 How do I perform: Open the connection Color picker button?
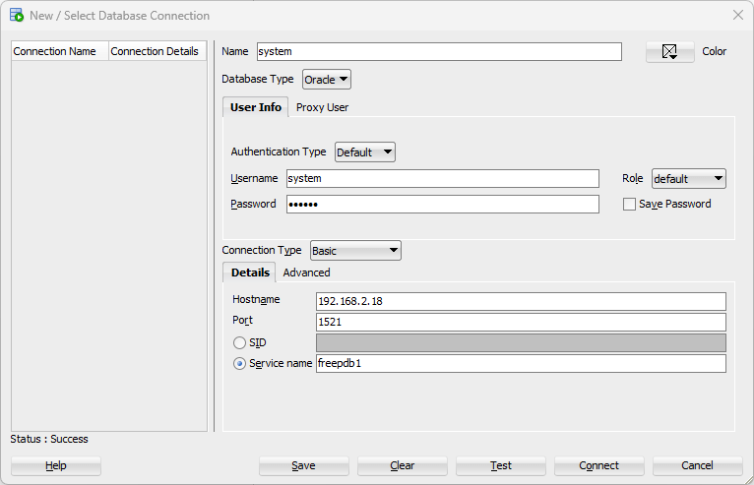pyautogui.click(x=670, y=51)
